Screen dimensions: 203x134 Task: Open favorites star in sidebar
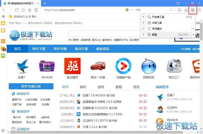3,23
